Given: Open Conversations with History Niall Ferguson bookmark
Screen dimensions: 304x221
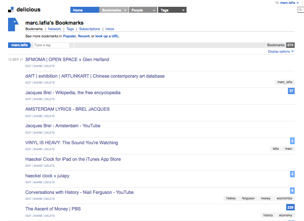Looking at the screenshot, I should (x=79, y=192).
